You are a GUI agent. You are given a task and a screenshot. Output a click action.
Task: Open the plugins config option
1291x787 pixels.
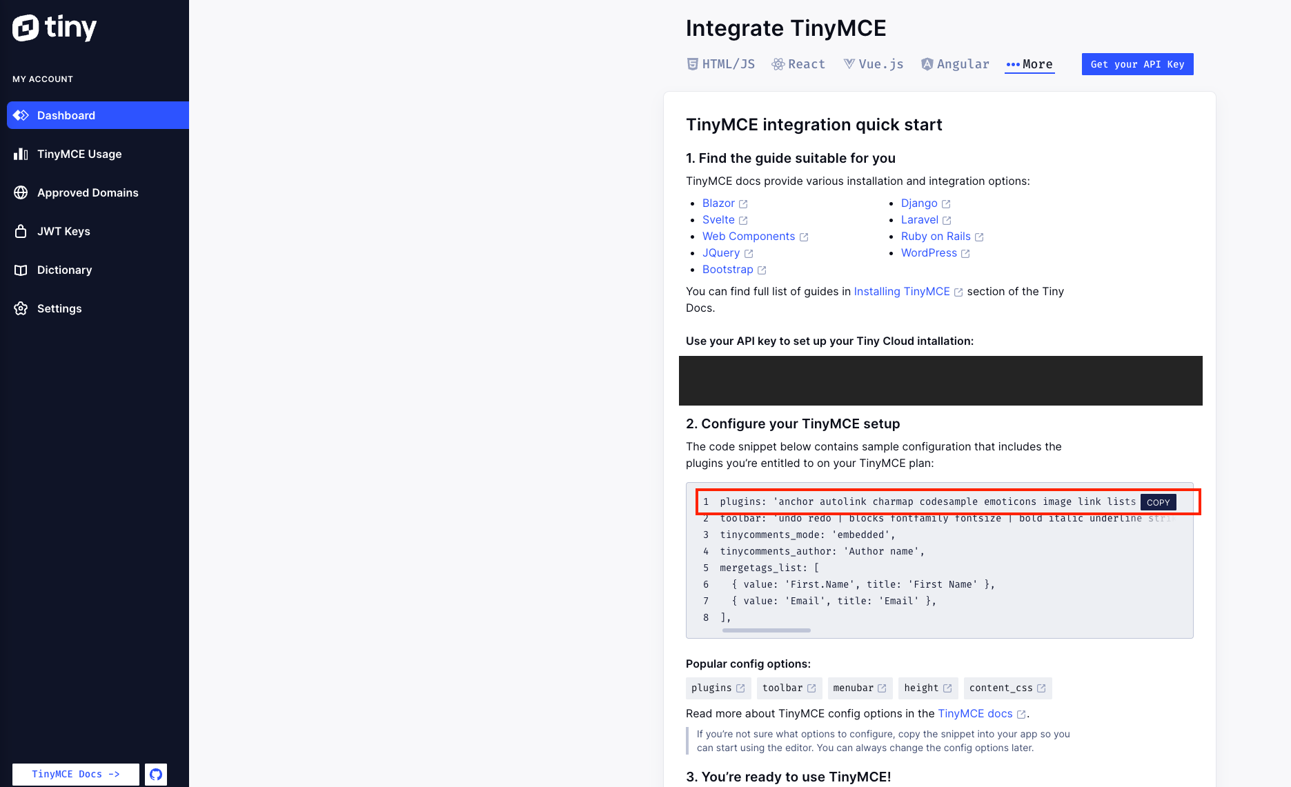718,688
